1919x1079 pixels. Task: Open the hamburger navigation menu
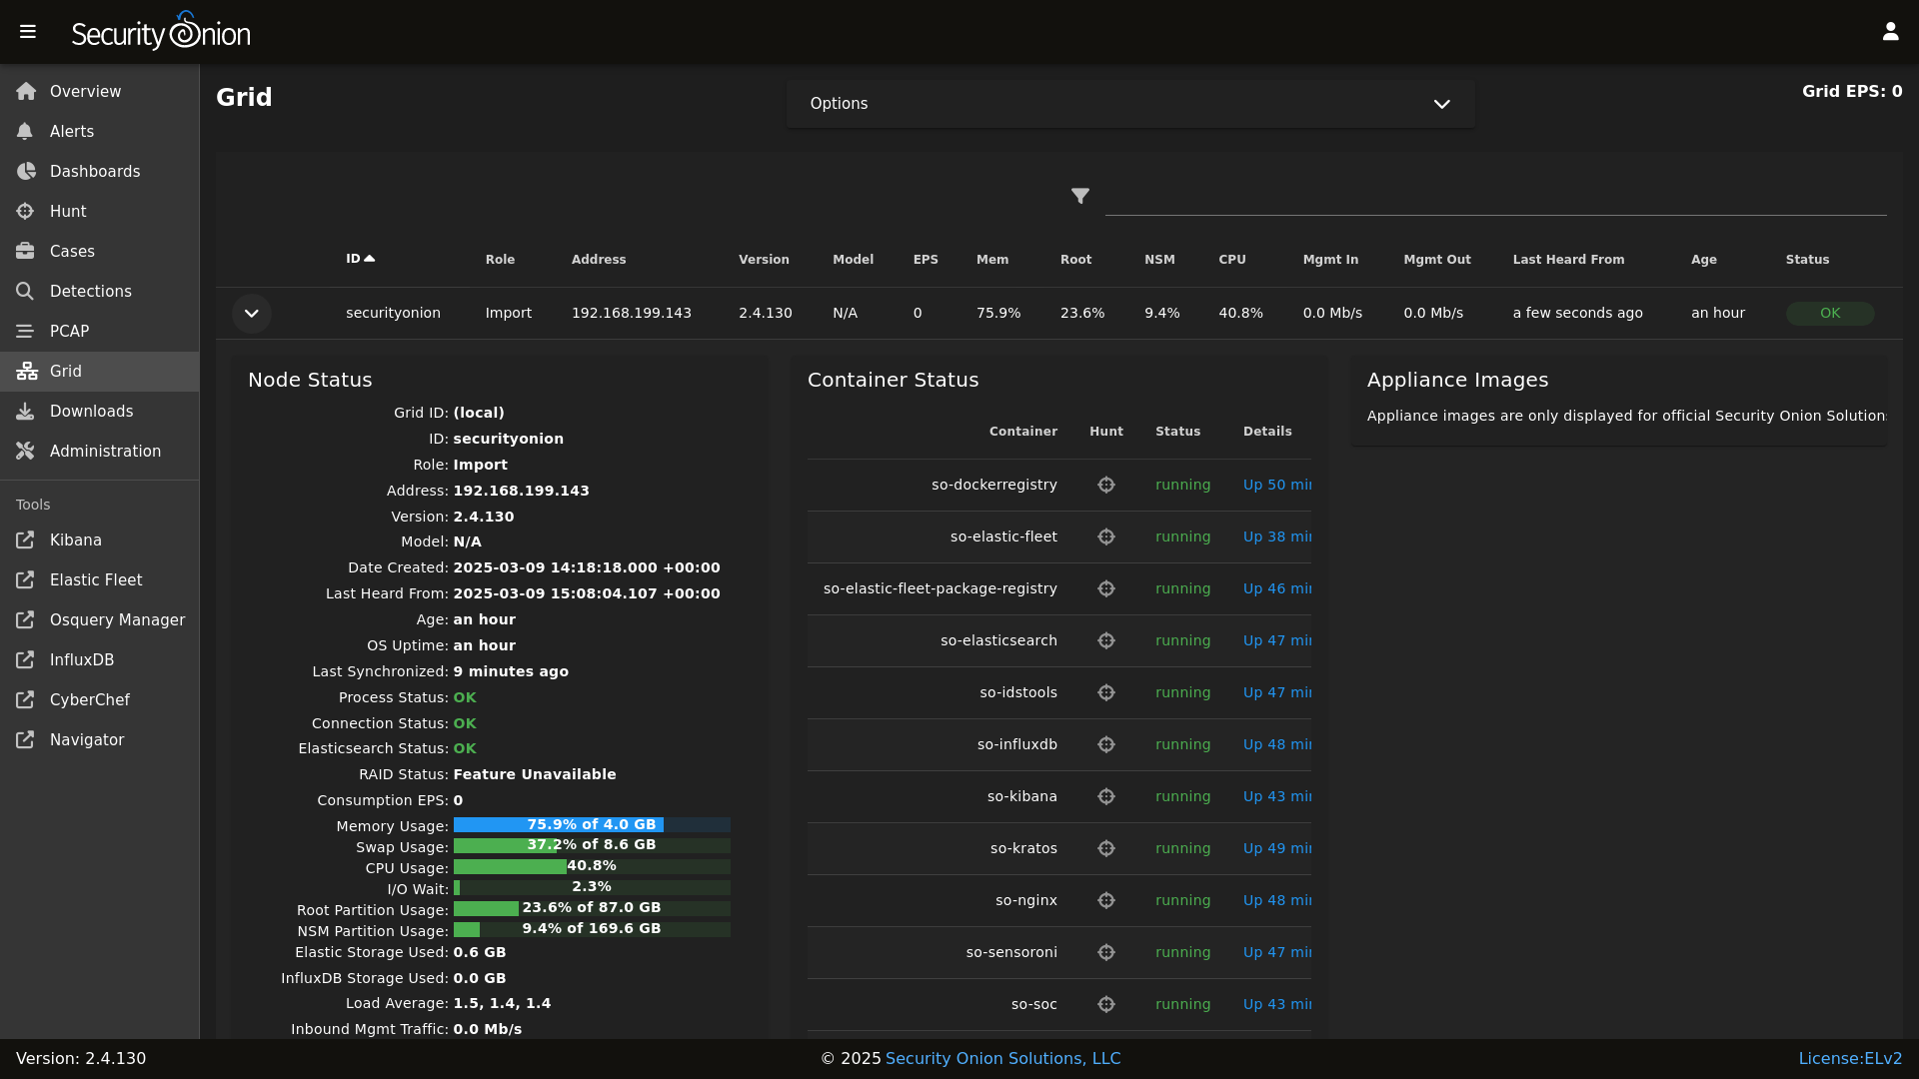28,32
